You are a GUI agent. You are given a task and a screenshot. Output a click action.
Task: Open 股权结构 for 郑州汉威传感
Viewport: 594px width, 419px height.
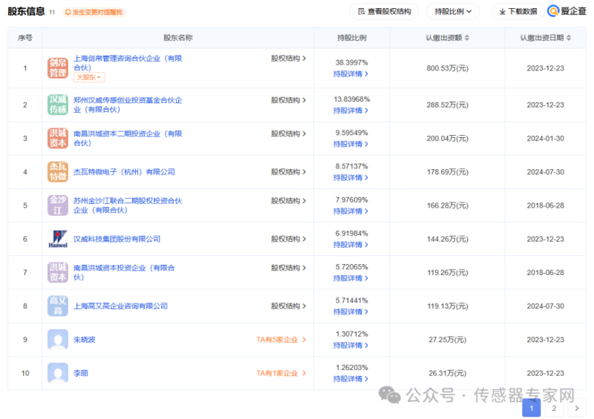pos(288,100)
